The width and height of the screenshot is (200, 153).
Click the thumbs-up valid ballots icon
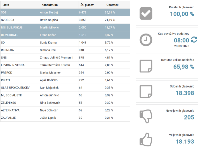pos(146,139)
